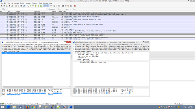The image size is (195, 109).
Task: Jump to the first packet
Action: (x=38, y=6)
